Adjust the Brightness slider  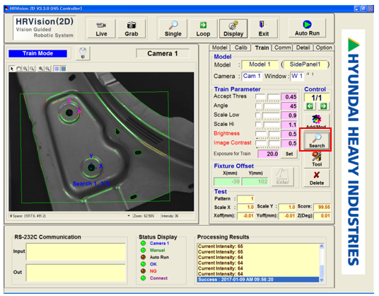click(x=267, y=134)
